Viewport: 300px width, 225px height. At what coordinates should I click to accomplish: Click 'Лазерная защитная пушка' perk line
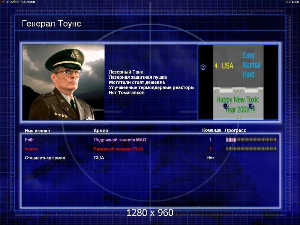pyautogui.click(x=138, y=77)
